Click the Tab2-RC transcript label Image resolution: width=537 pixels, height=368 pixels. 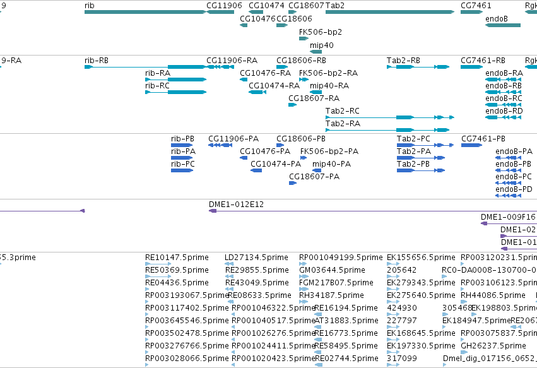[x=343, y=111]
